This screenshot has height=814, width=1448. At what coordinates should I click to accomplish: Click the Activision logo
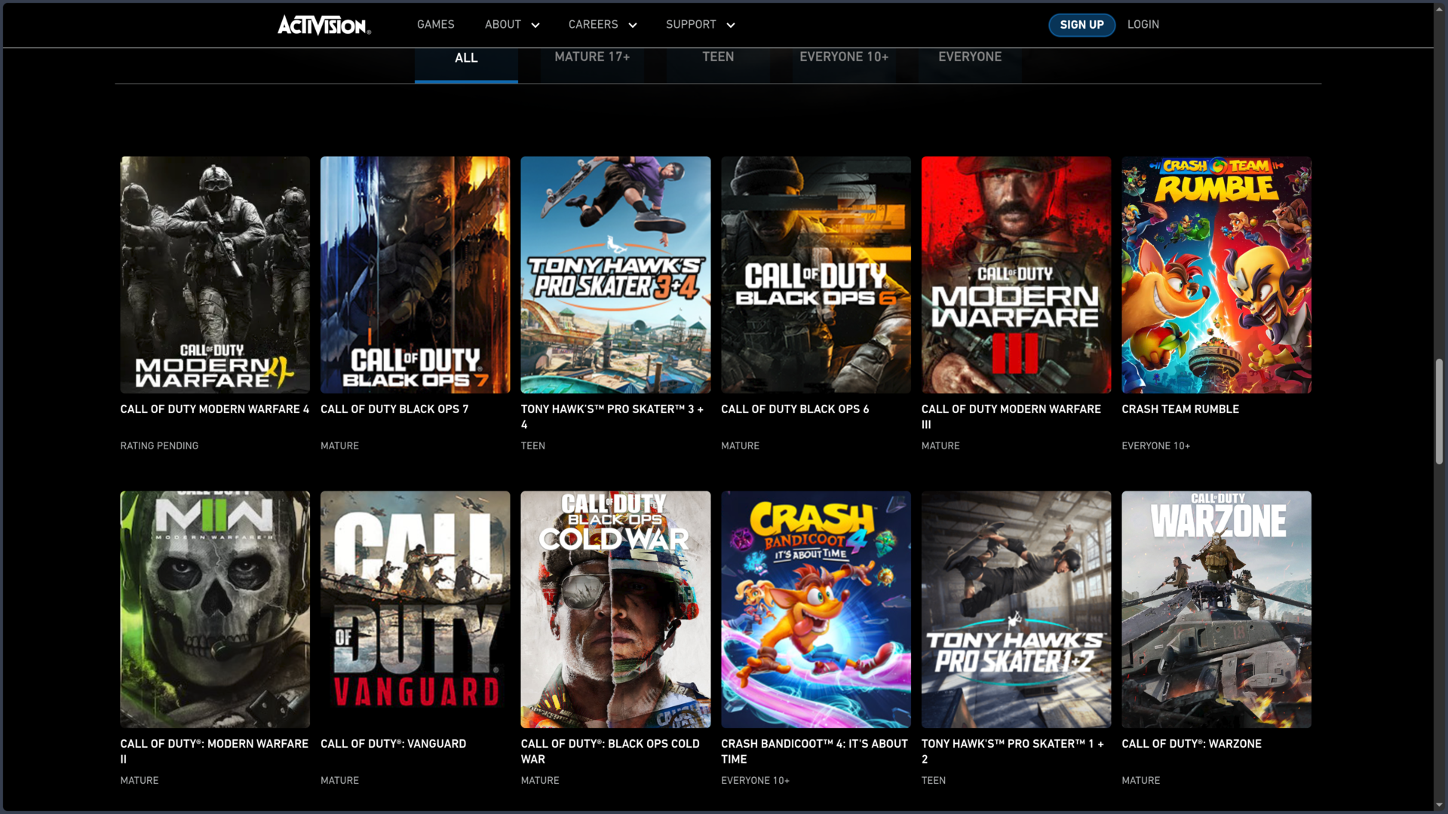point(324,25)
